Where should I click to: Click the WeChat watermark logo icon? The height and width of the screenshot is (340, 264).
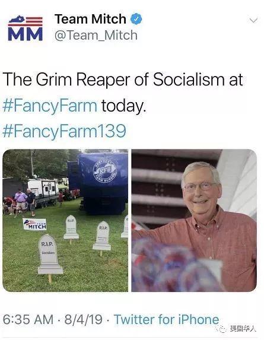222,329
